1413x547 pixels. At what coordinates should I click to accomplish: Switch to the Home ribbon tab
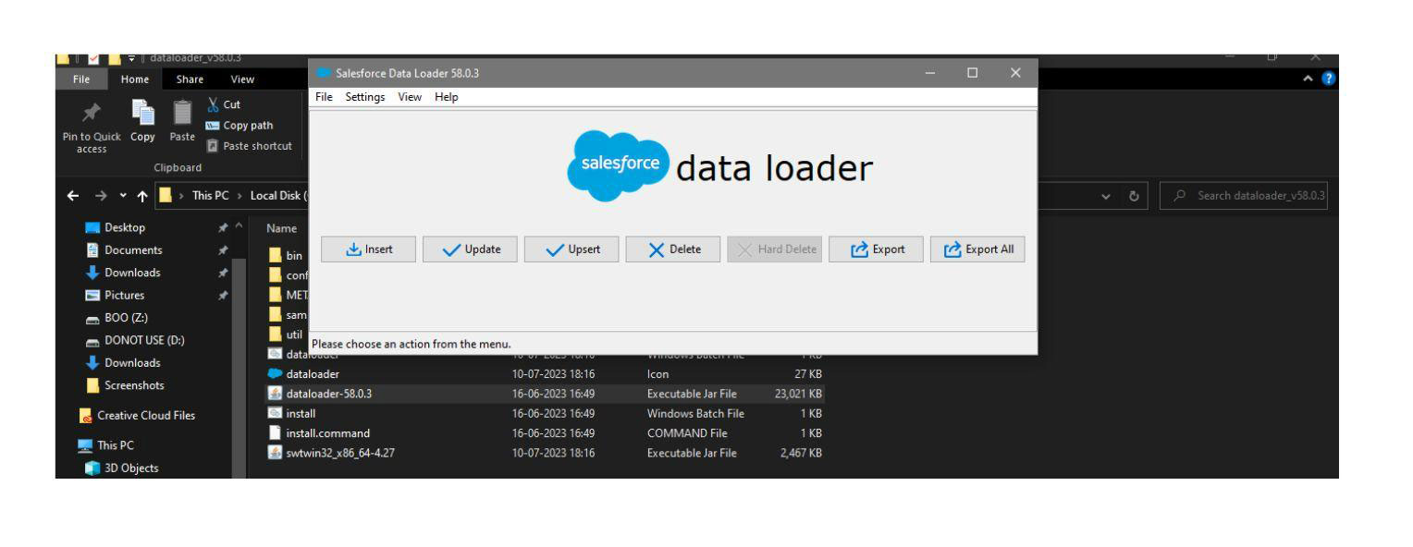tap(135, 79)
